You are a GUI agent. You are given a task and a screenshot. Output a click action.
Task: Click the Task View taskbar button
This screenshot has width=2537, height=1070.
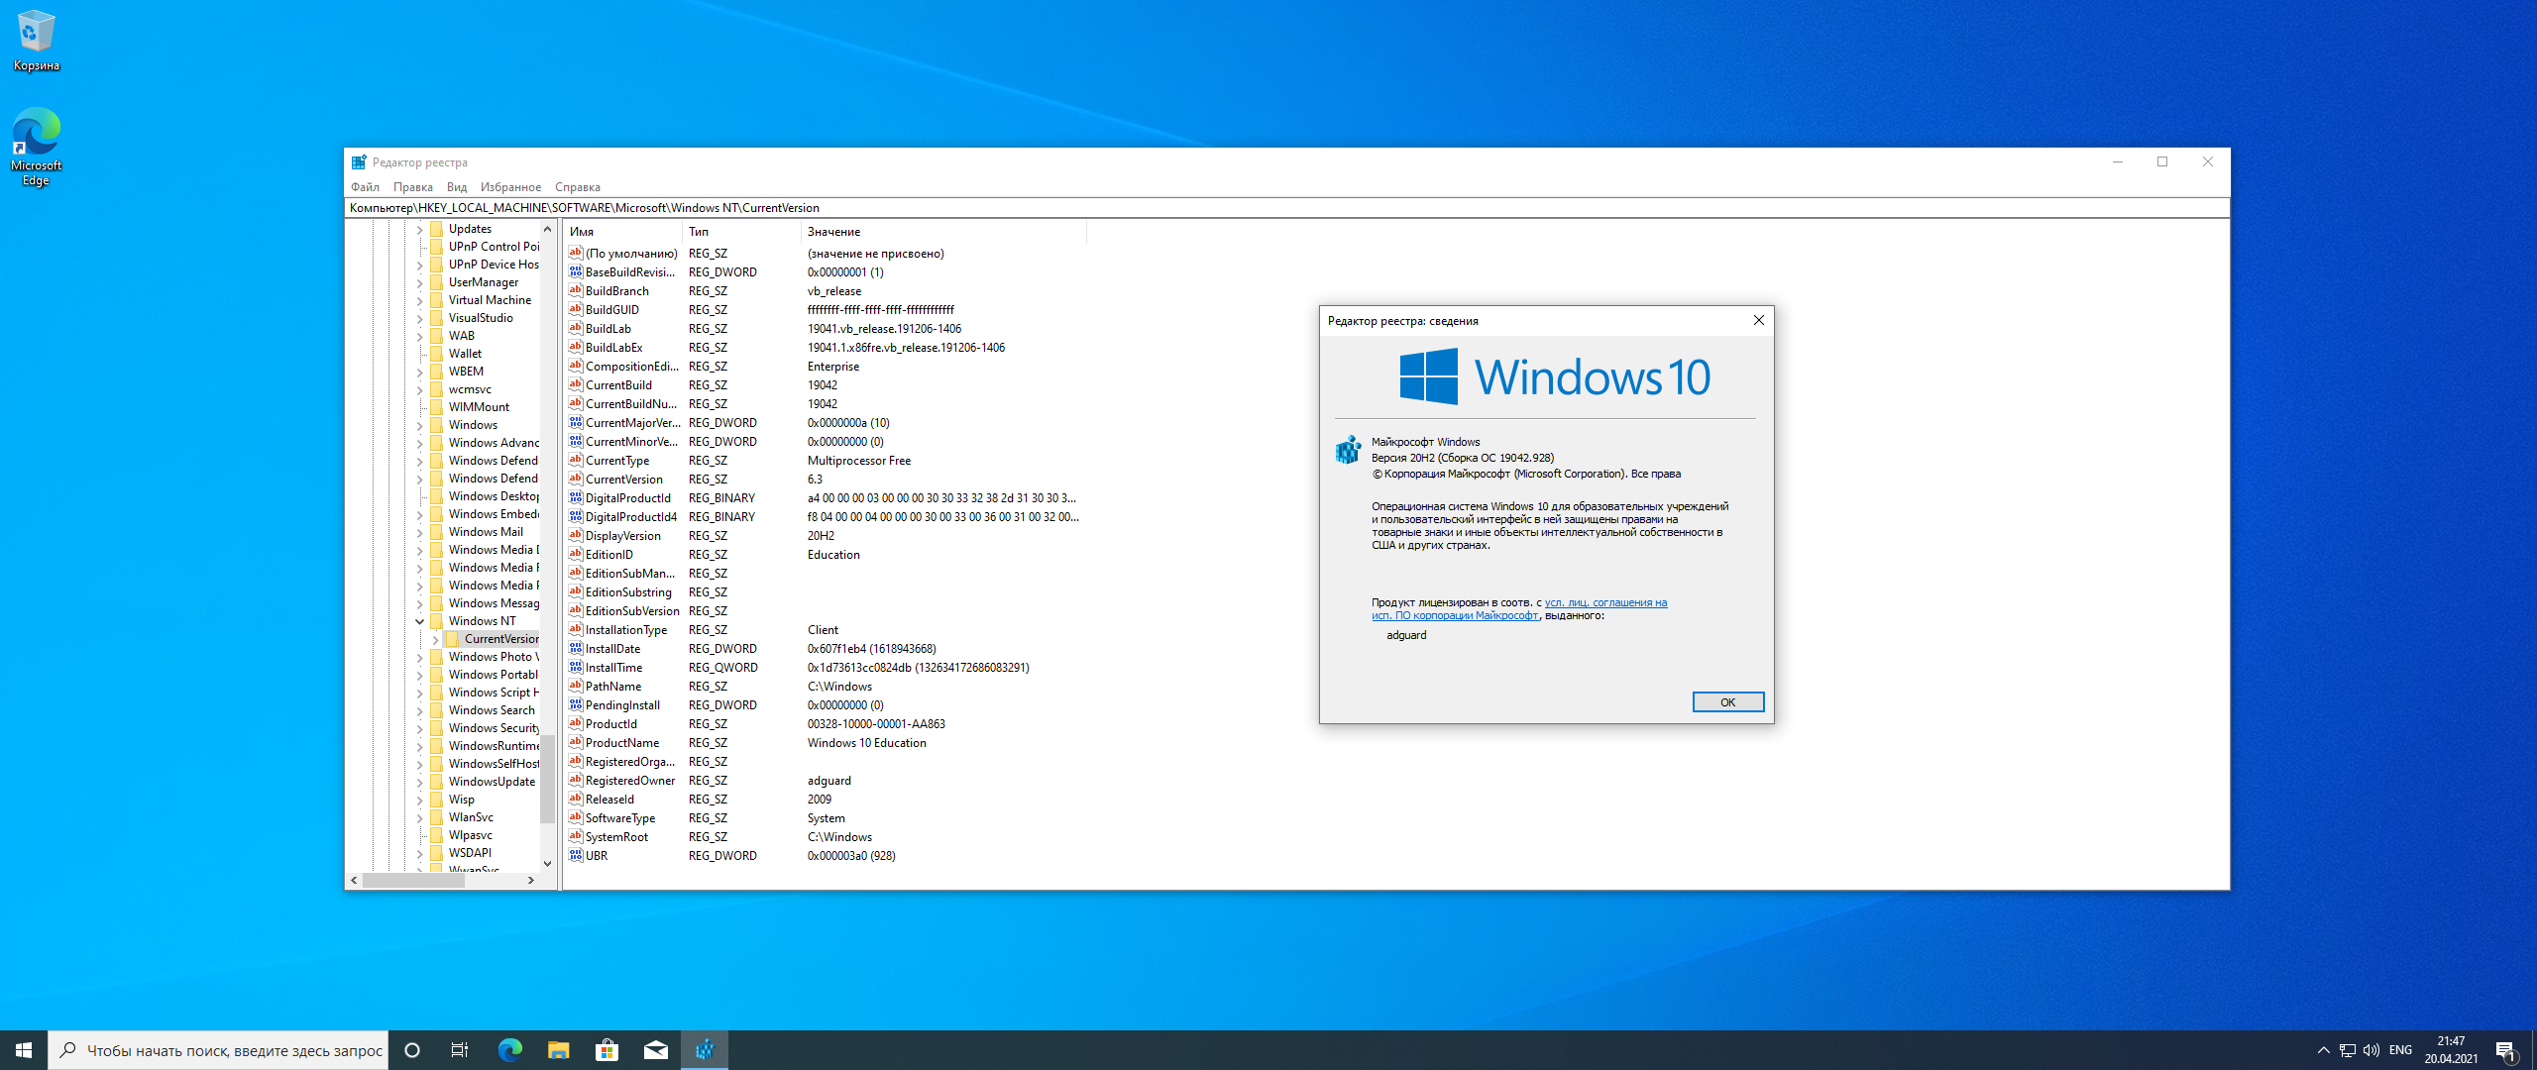(460, 1050)
